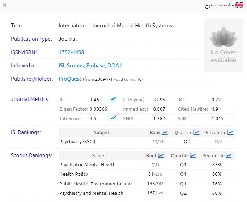This screenshot has height=202, width=247.
Task: Click the truncated Public Health, Environmental subject
Action: click(98, 184)
